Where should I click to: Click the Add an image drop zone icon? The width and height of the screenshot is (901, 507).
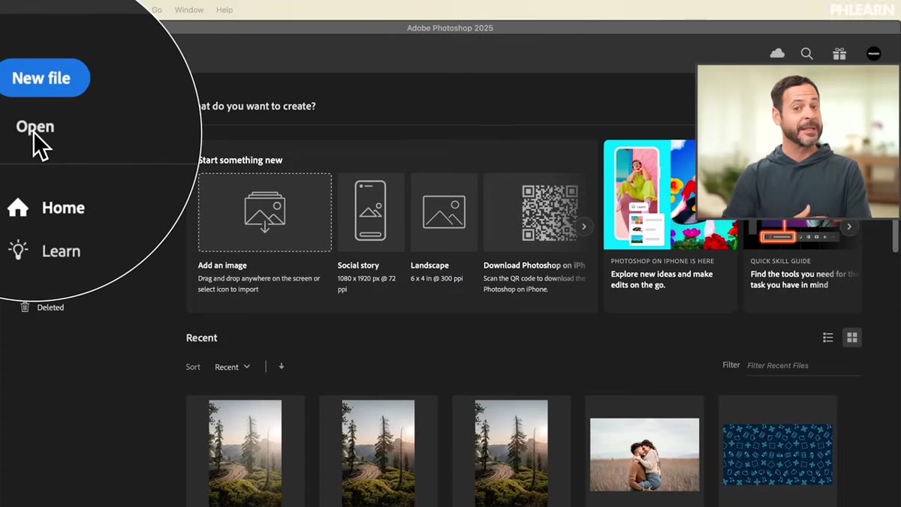pos(264,212)
